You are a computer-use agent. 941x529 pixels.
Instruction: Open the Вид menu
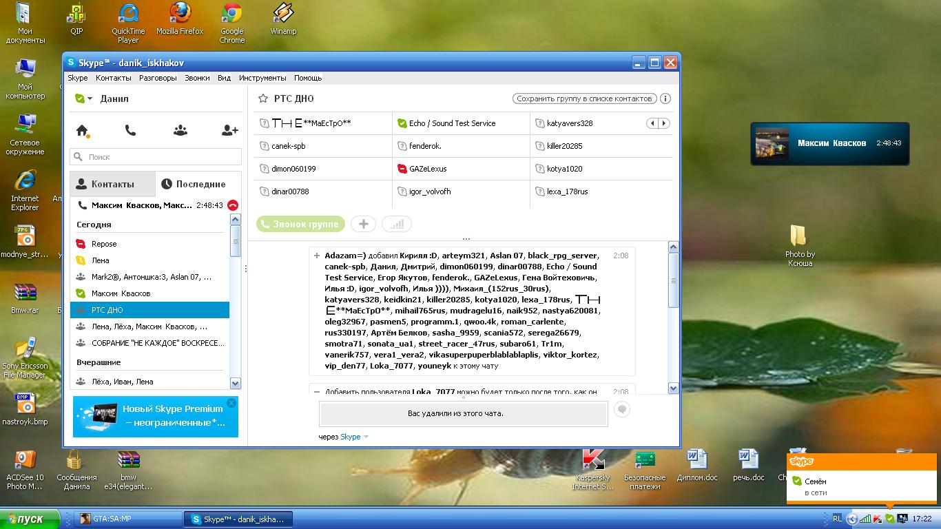[x=224, y=78]
